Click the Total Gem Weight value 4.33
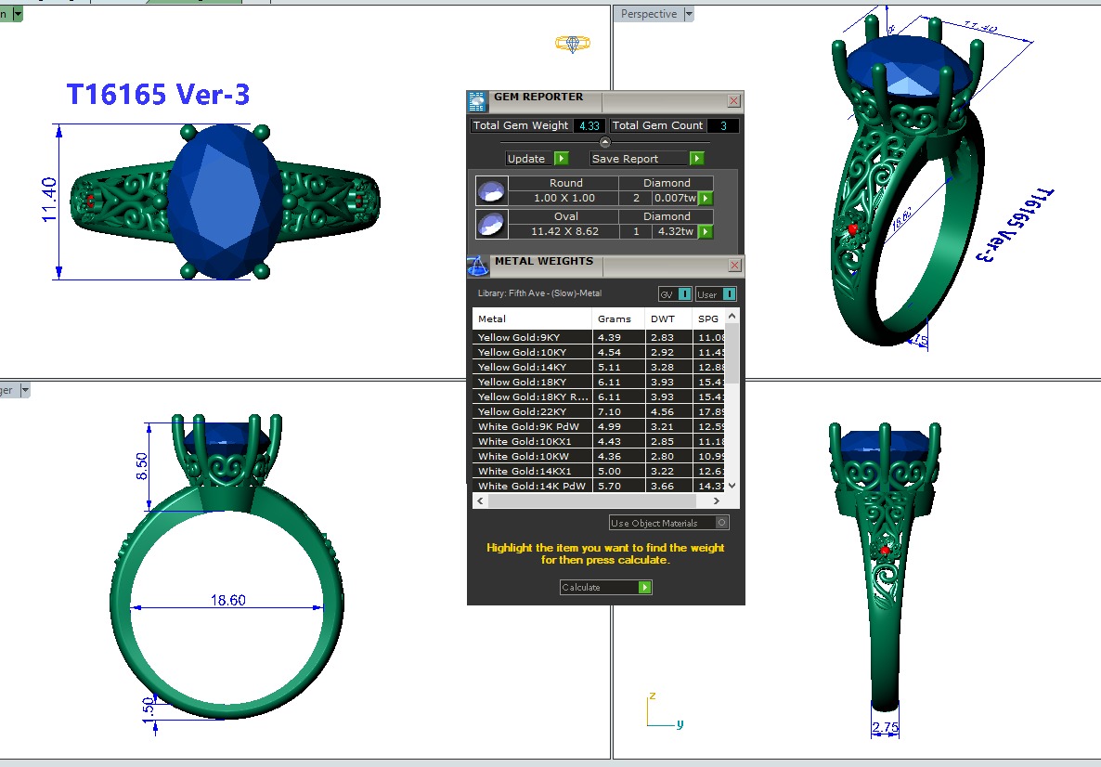This screenshot has width=1101, height=767. tap(589, 125)
